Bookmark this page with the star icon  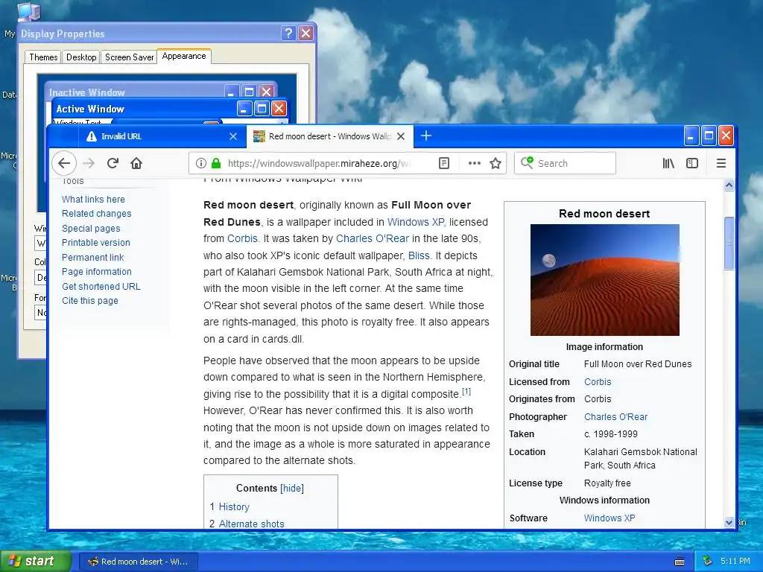(x=496, y=163)
